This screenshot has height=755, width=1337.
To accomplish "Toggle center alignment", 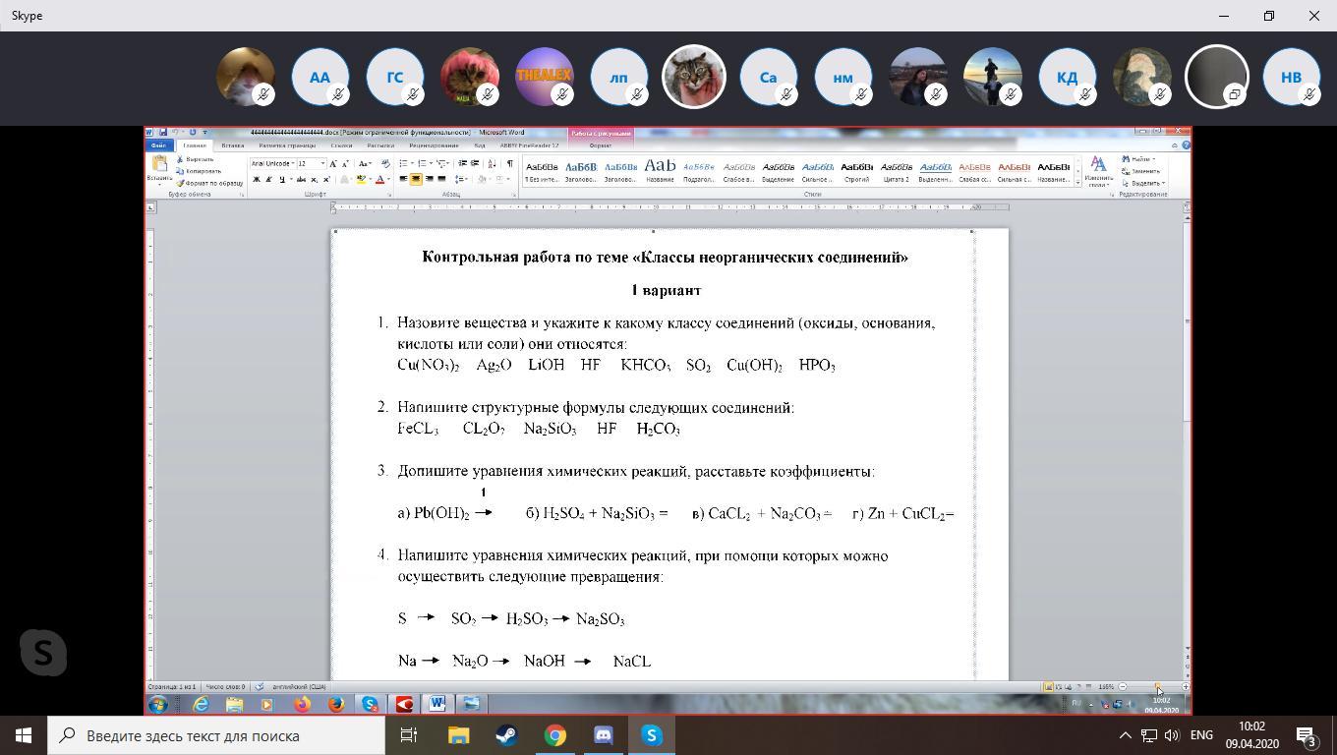I will [x=416, y=179].
